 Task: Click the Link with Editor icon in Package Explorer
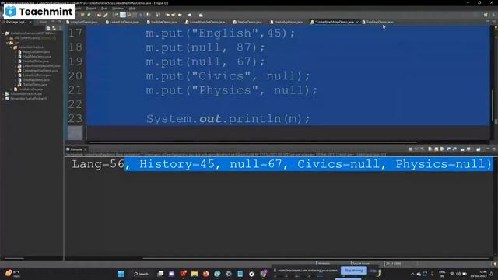tap(54, 28)
